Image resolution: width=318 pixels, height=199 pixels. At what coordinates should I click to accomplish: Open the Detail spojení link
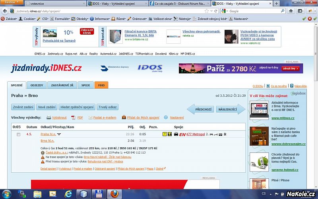pyautogui.click(x=48, y=169)
